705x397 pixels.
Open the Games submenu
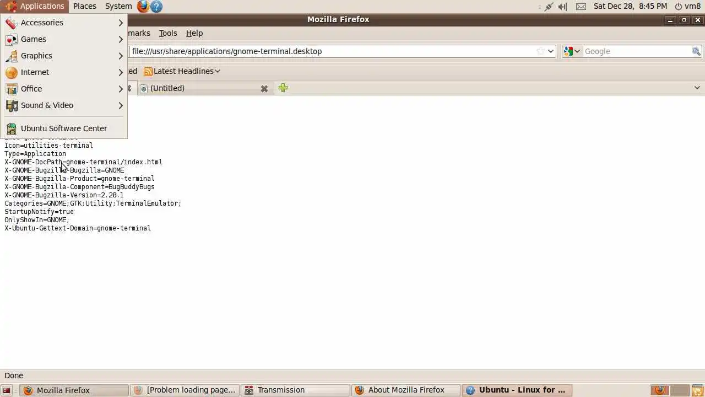pos(64,39)
